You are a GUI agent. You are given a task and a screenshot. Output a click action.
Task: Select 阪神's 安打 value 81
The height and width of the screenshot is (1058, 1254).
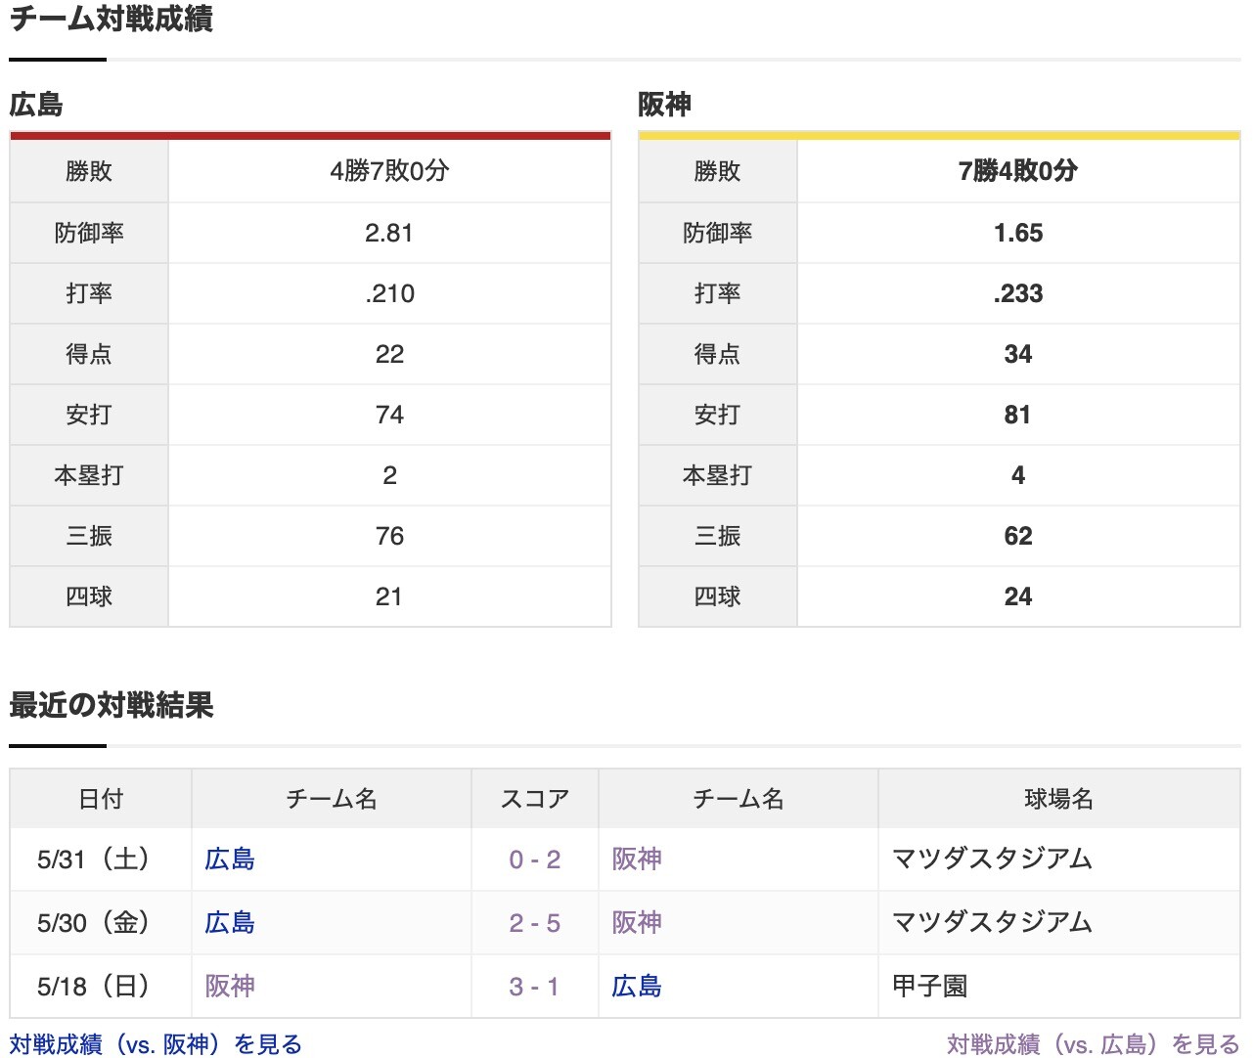[x=1018, y=415]
